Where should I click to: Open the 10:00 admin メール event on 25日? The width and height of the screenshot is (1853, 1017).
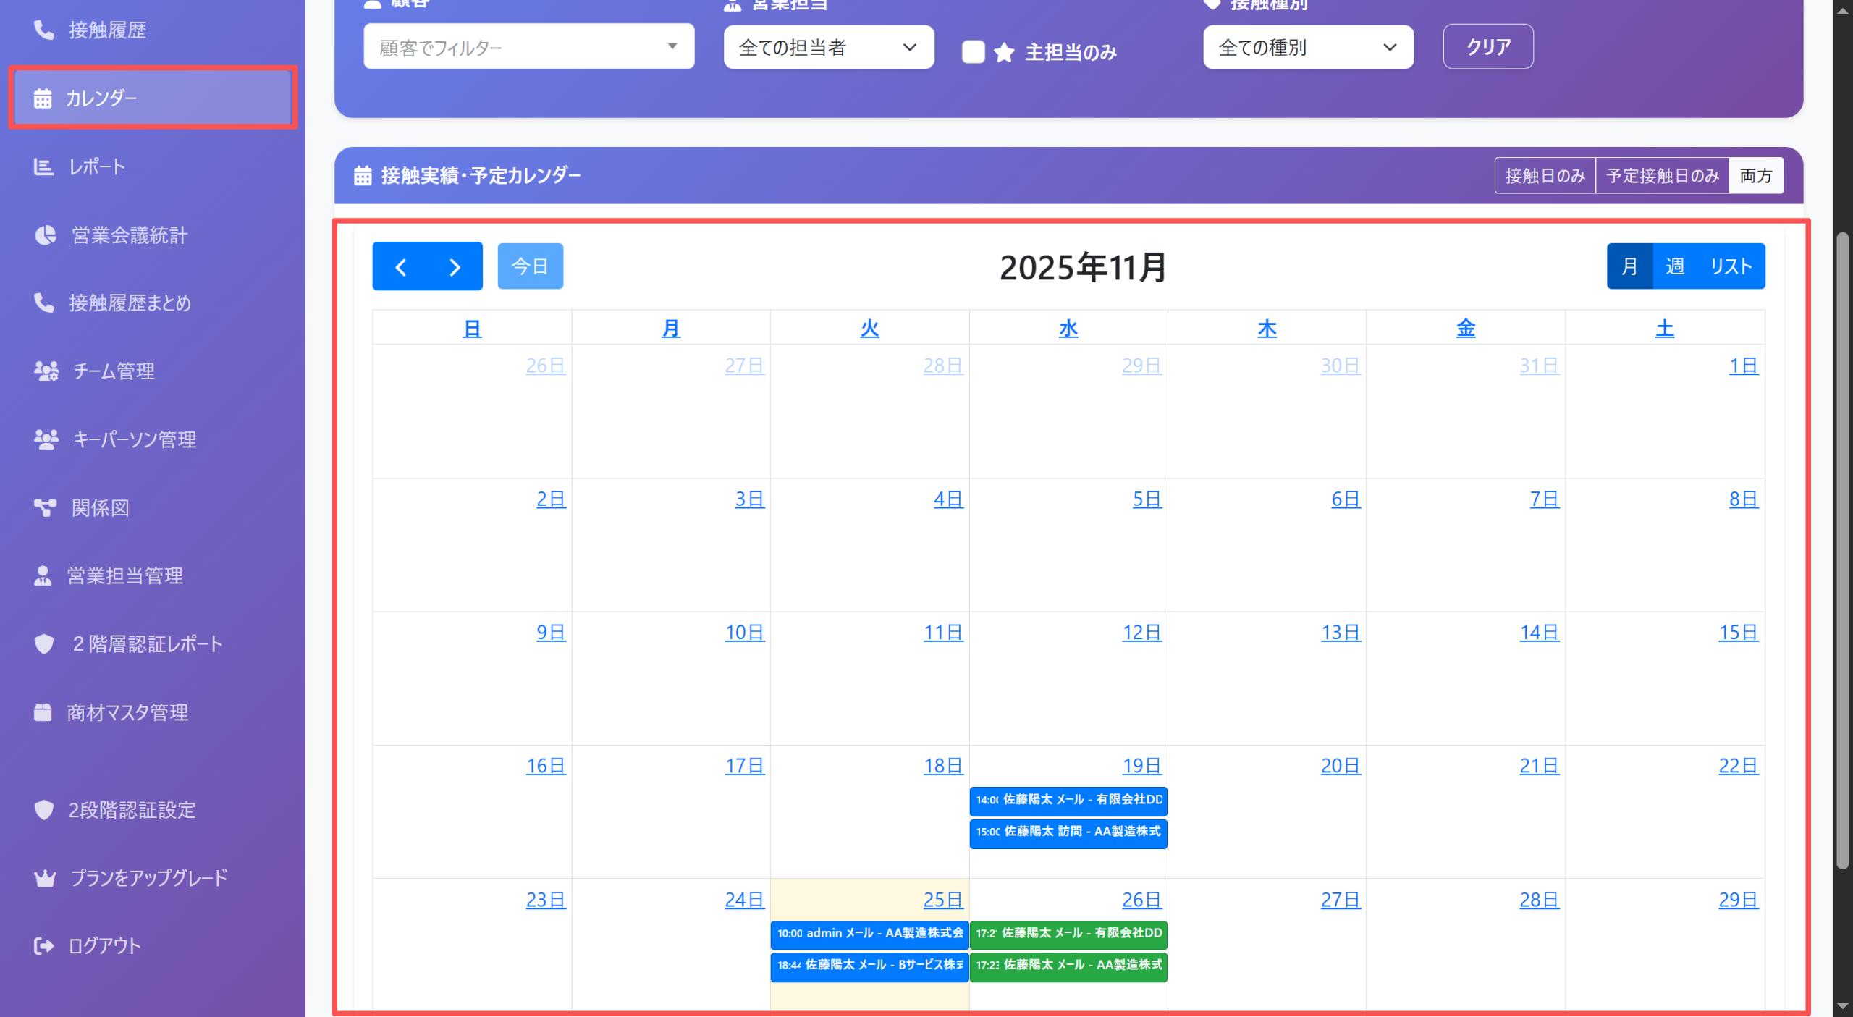pyautogui.click(x=869, y=933)
